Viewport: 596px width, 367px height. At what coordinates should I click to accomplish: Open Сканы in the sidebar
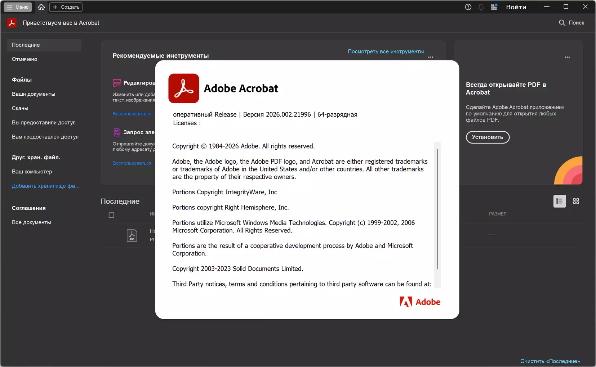20,108
